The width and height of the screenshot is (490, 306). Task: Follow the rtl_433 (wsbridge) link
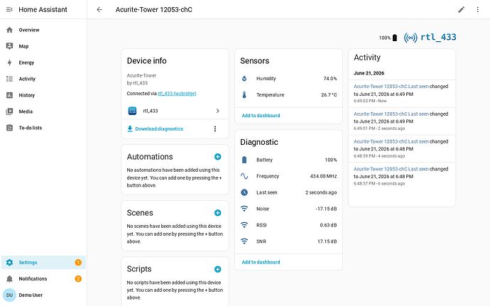pos(177,94)
